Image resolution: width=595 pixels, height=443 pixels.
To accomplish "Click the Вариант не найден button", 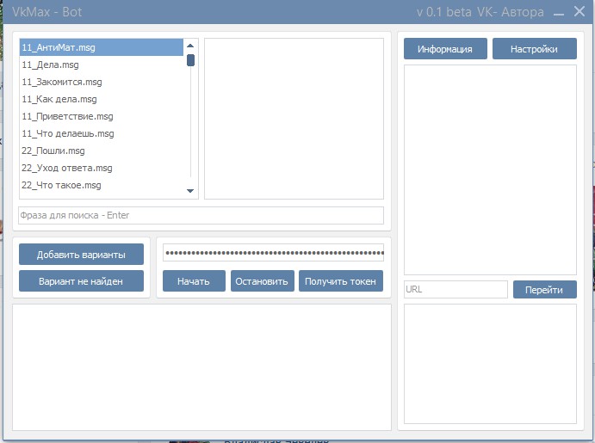I will coord(81,281).
